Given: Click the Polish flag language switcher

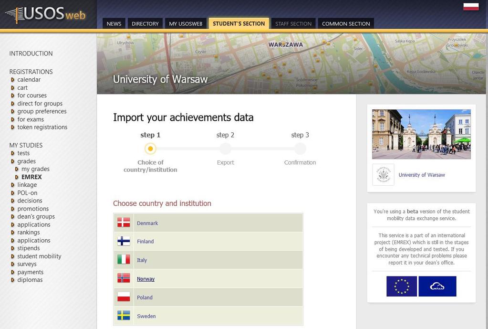Looking at the screenshot, I should point(471,7).
